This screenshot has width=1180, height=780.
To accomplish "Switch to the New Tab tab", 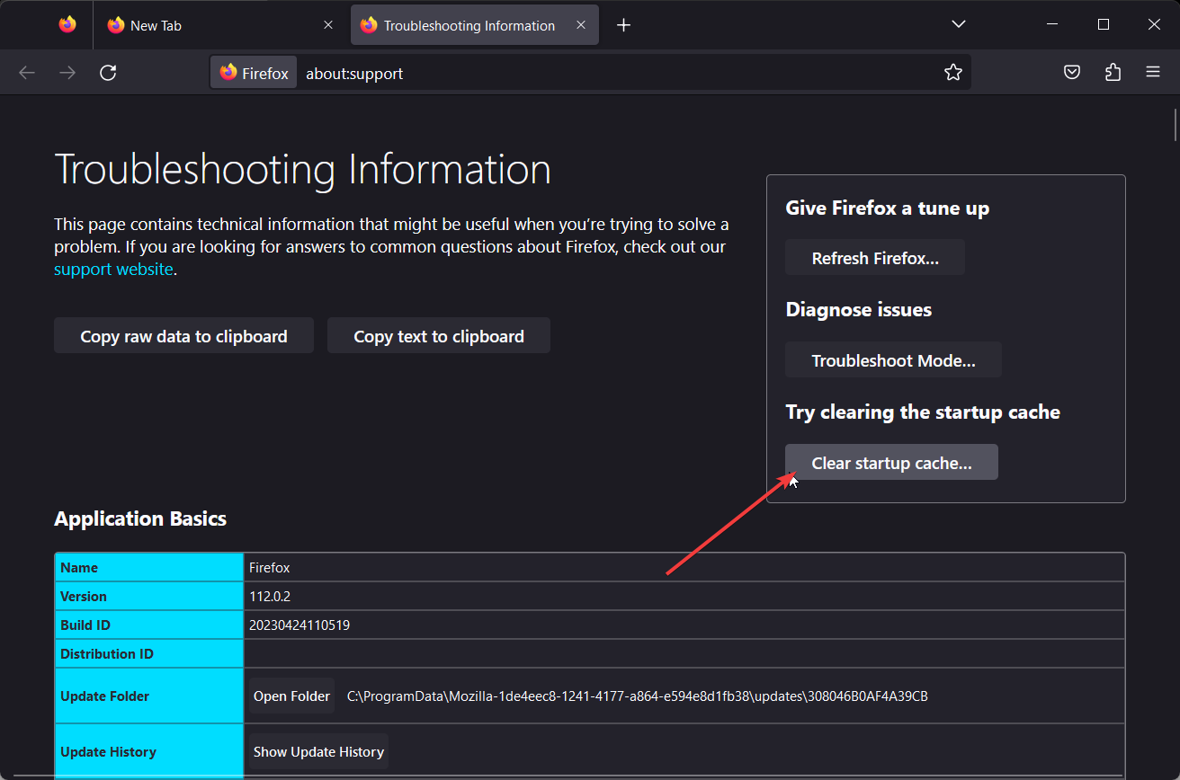I will pyautogui.click(x=207, y=25).
